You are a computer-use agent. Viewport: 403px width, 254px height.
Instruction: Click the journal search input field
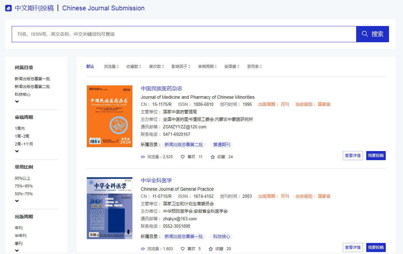tap(184, 34)
